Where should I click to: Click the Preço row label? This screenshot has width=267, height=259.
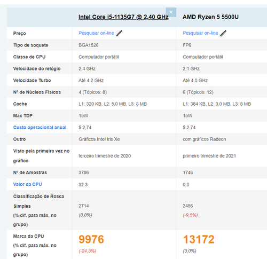(x=20, y=34)
